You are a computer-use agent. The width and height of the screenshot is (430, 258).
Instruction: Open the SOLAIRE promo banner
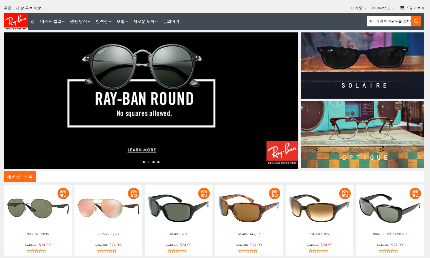click(x=362, y=66)
